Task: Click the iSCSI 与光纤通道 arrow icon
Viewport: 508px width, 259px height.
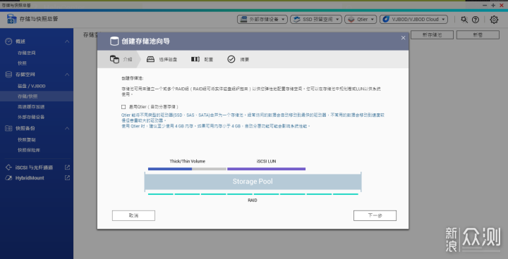Action: coord(8,168)
